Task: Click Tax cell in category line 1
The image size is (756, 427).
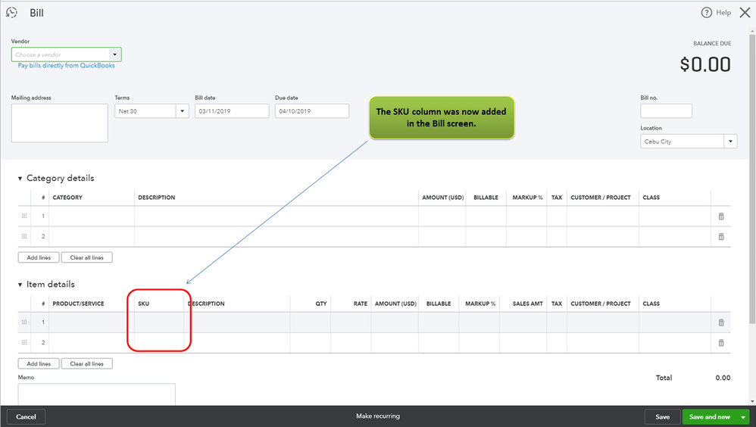Action: click(x=557, y=217)
